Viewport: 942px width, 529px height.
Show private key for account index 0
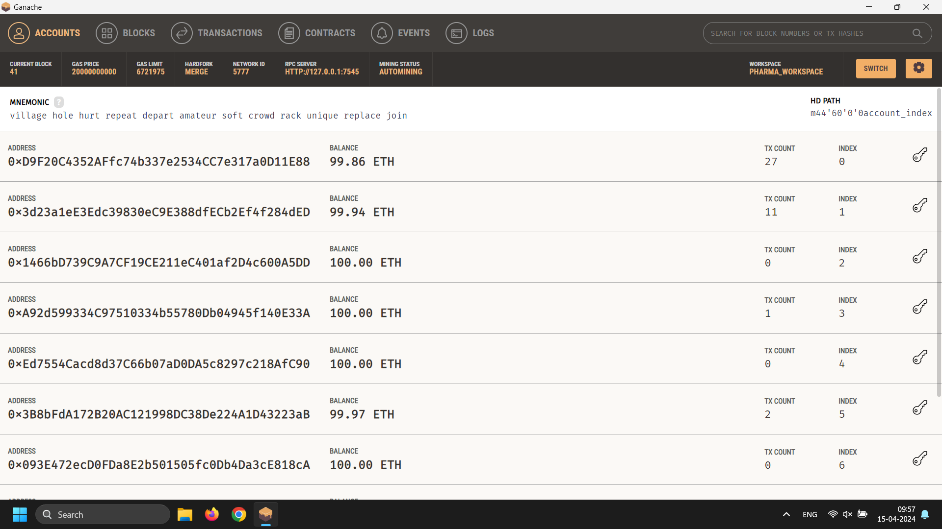[919, 155]
